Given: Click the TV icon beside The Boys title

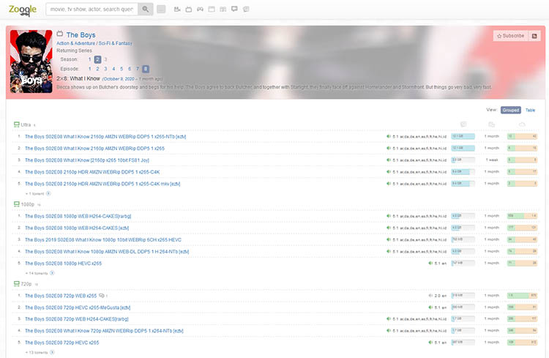Looking at the screenshot, I should [60, 34].
